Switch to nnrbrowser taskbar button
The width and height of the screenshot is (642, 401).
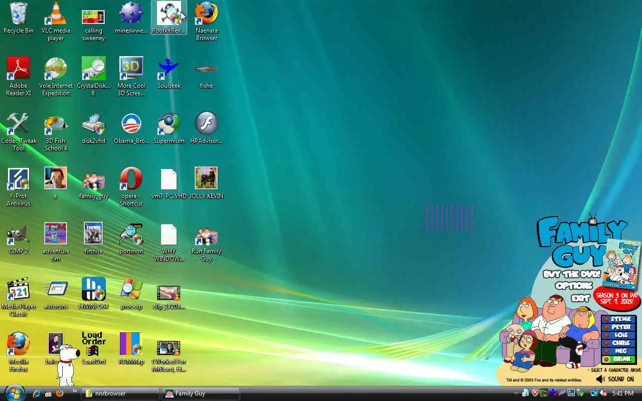pyautogui.click(x=120, y=393)
